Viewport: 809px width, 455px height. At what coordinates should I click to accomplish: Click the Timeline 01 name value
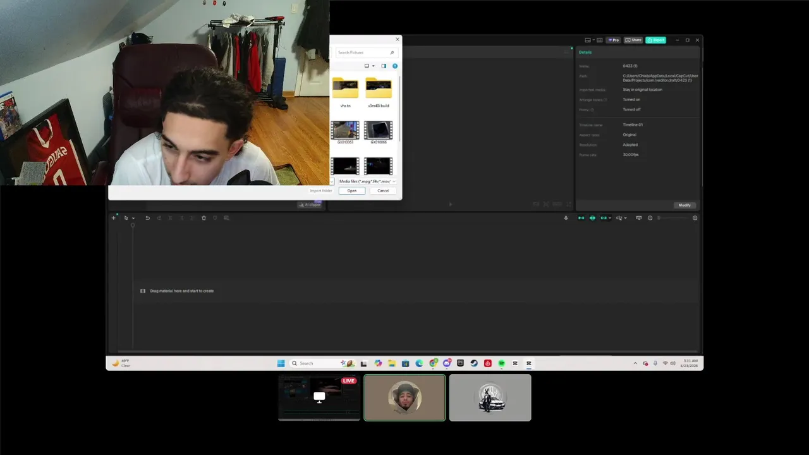[633, 124]
